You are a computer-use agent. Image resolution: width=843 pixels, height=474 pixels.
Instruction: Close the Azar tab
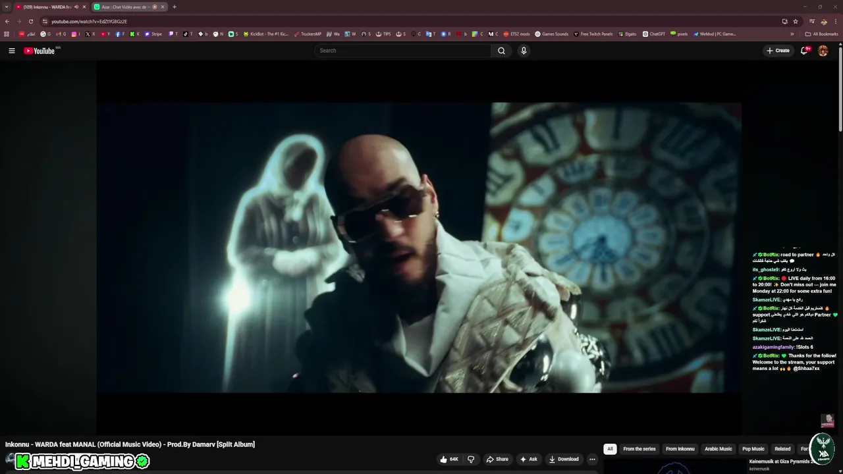(163, 7)
